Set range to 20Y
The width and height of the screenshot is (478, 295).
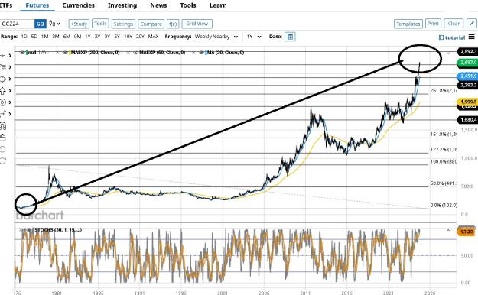tap(140, 37)
